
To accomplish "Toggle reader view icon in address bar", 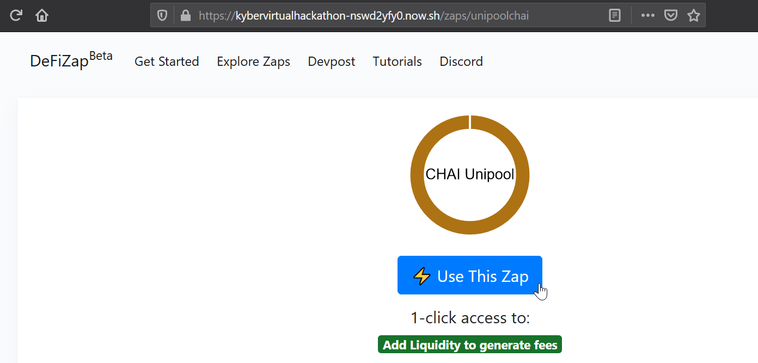I will pos(615,16).
